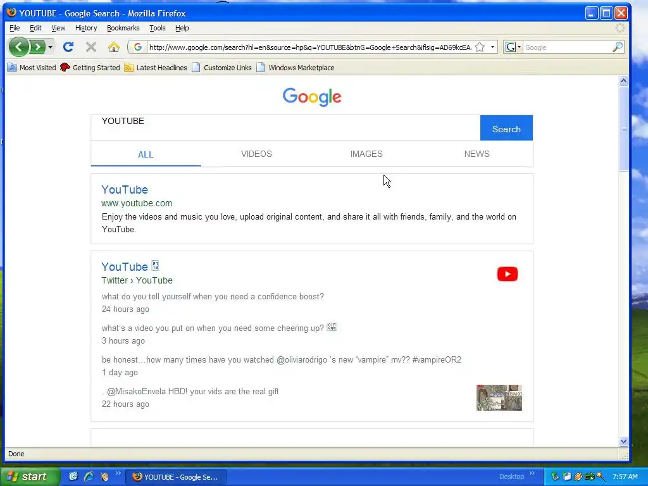
Task: Open the confidence boost tweet
Action: click(x=213, y=296)
